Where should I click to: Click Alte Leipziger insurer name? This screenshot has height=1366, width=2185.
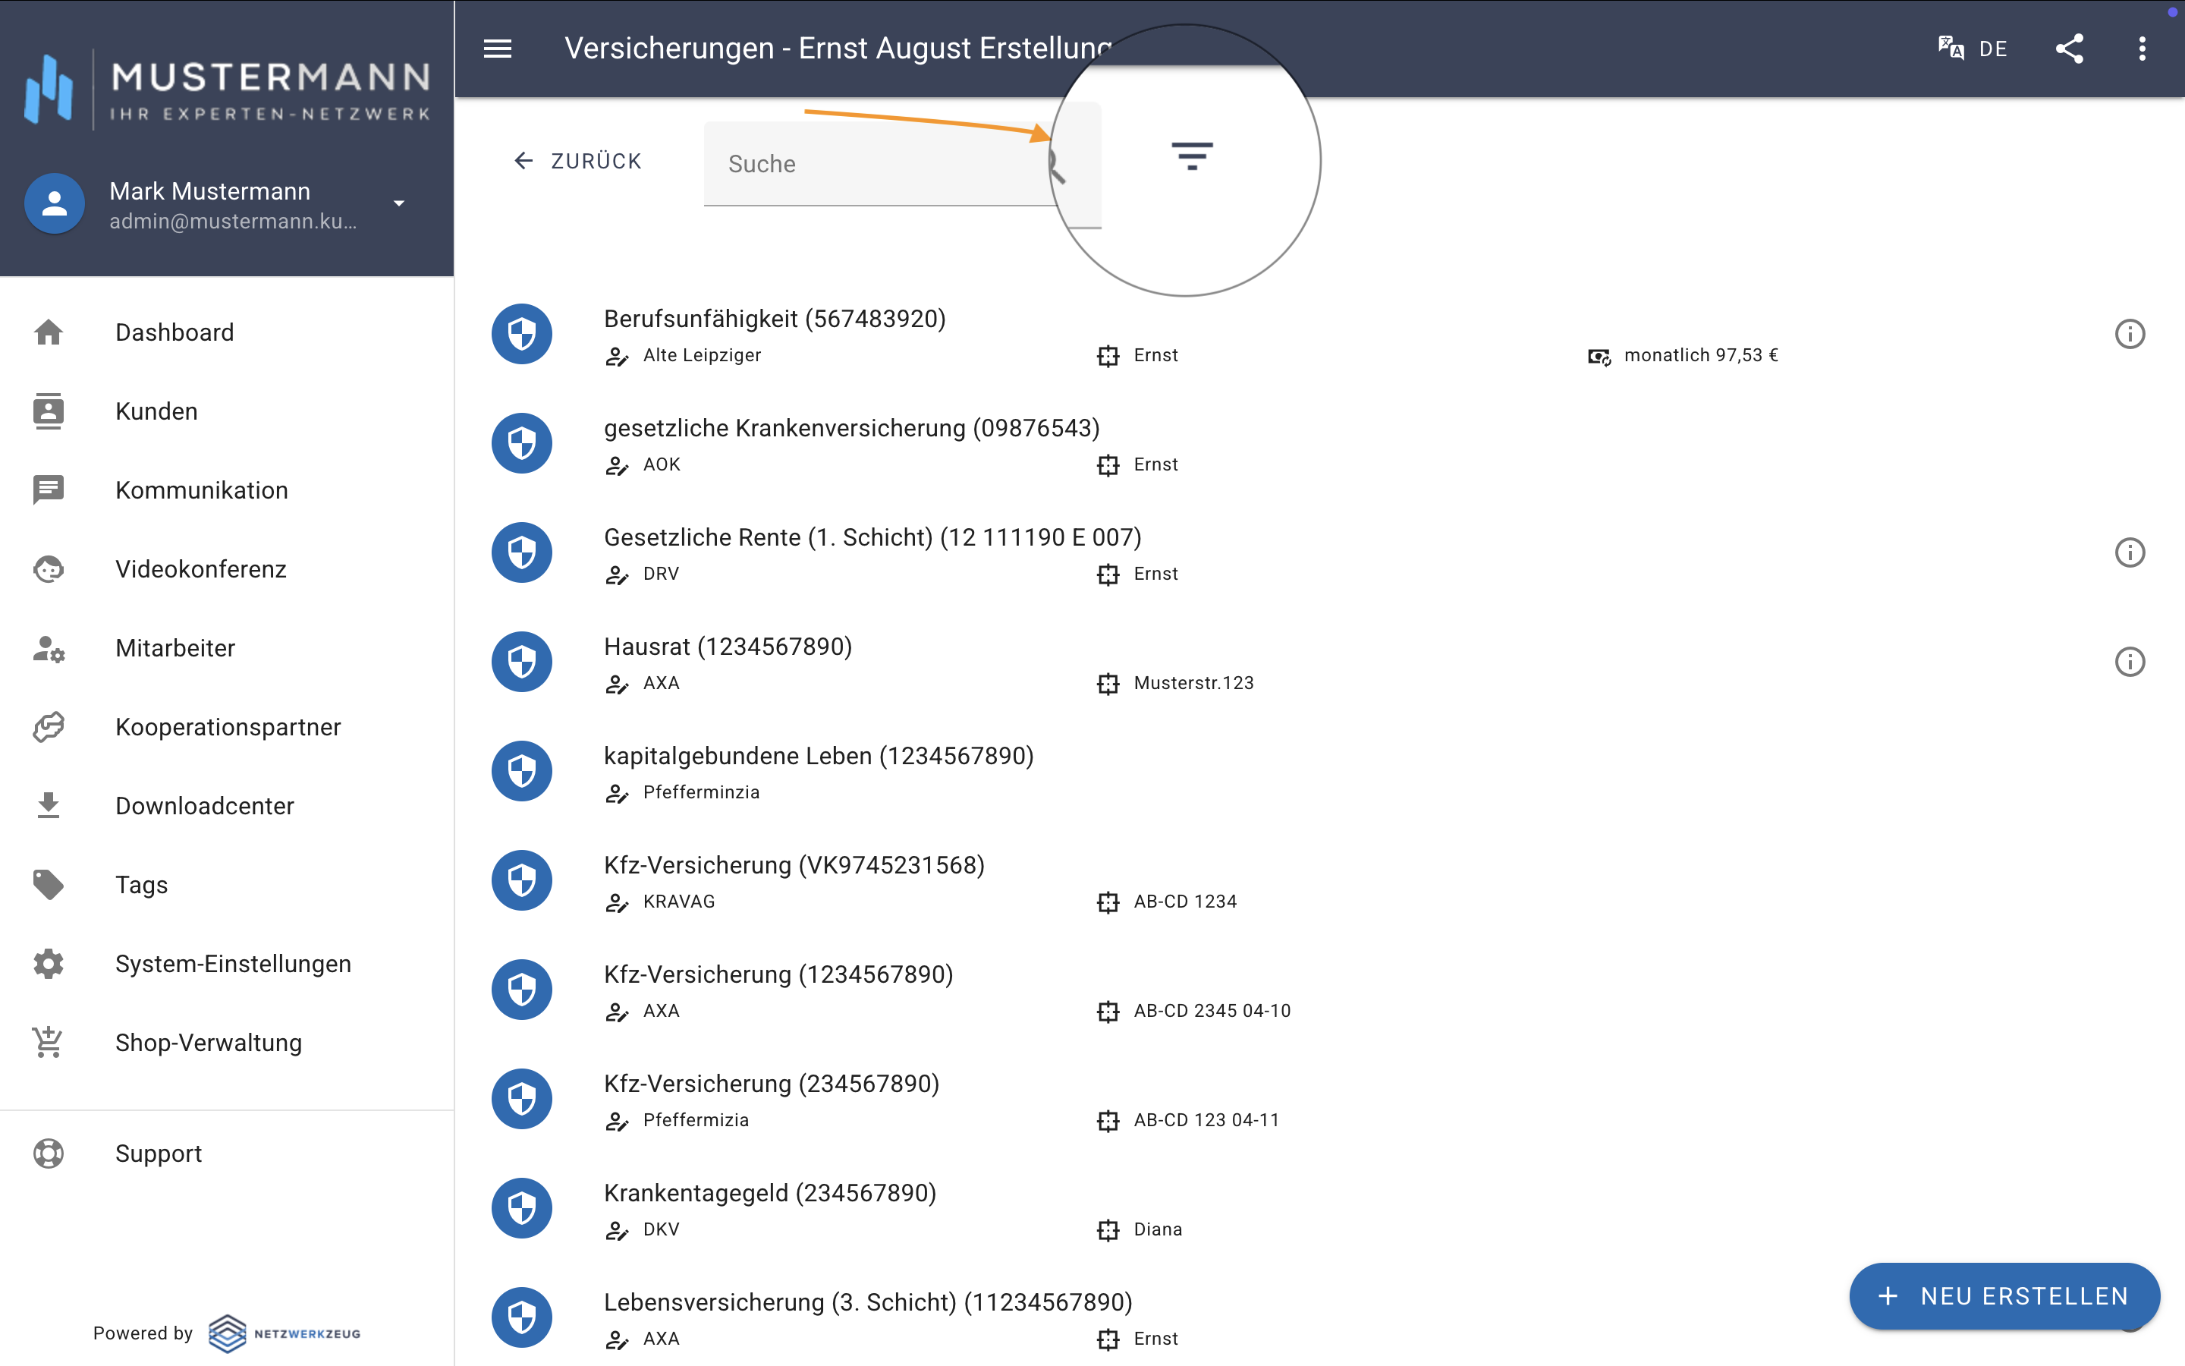click(x=702, y=355)
